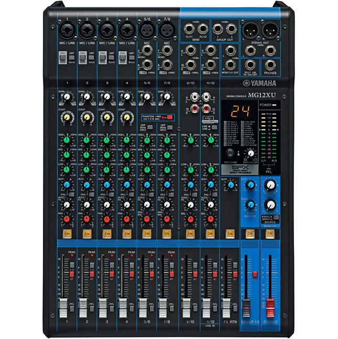The width and height of the screenshot is (338, 339).
Task: Toggle channel 7/8 HPF (MIC) switch
Action: (x=170, y=127)
